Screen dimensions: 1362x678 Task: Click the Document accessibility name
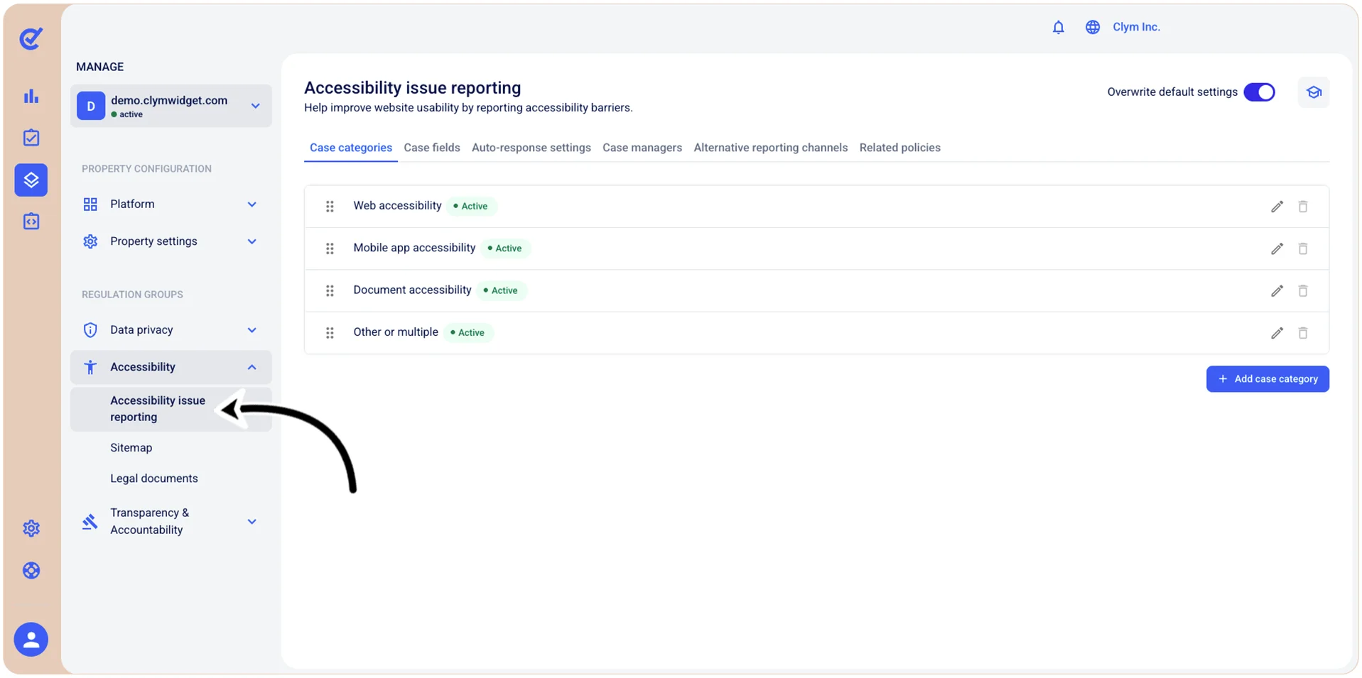pyautogui.click(x=412, y=290)
